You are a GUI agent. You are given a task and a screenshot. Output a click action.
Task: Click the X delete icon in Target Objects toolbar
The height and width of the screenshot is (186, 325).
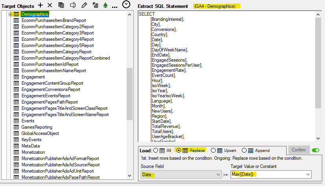(50, 5)
